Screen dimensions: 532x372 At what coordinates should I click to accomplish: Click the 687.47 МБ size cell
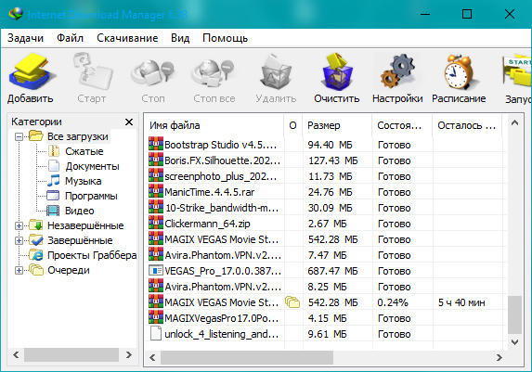332,271
